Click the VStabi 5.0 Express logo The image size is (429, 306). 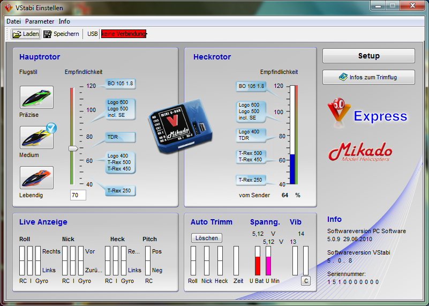pos(367,113)
